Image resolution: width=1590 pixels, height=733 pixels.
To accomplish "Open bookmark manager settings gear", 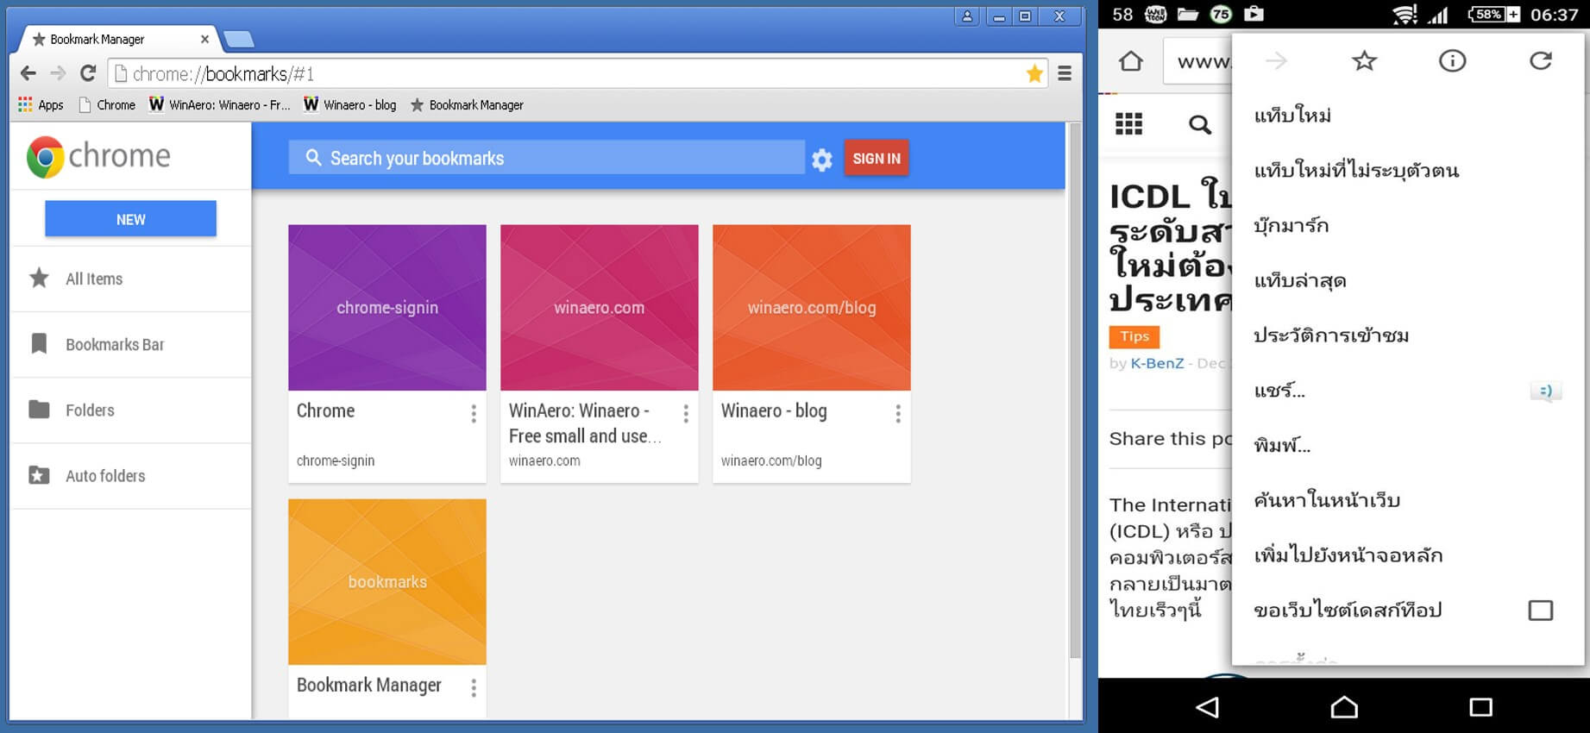I will [822, 160].
